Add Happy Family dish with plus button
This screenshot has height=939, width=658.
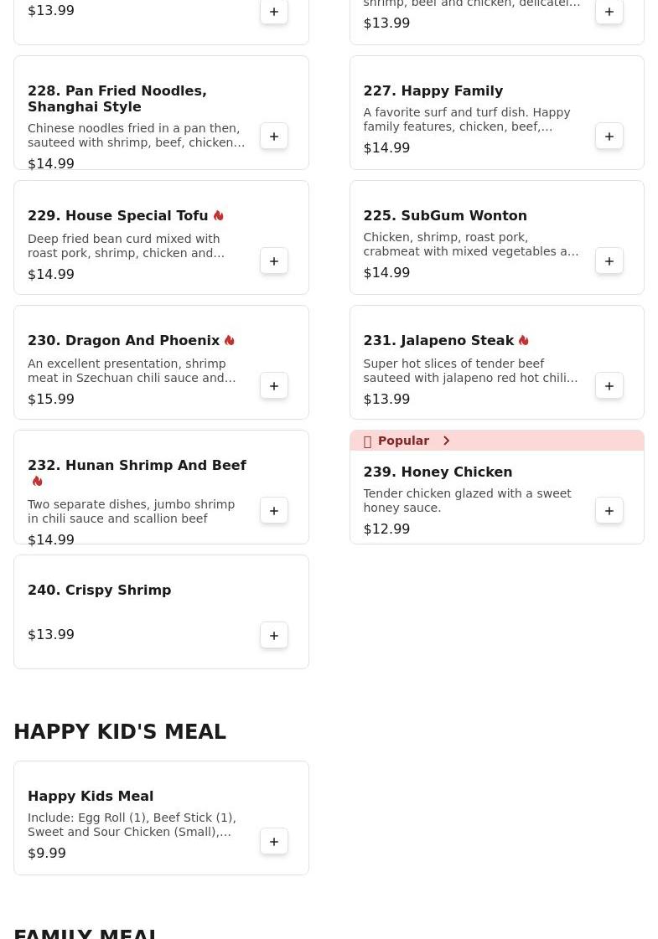[x=609, y=137]
